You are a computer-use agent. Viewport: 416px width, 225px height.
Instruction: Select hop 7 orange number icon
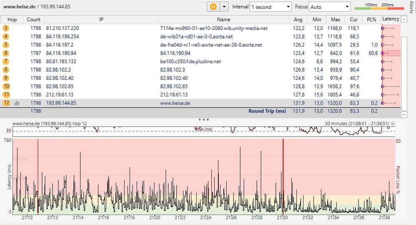(5, 61)
